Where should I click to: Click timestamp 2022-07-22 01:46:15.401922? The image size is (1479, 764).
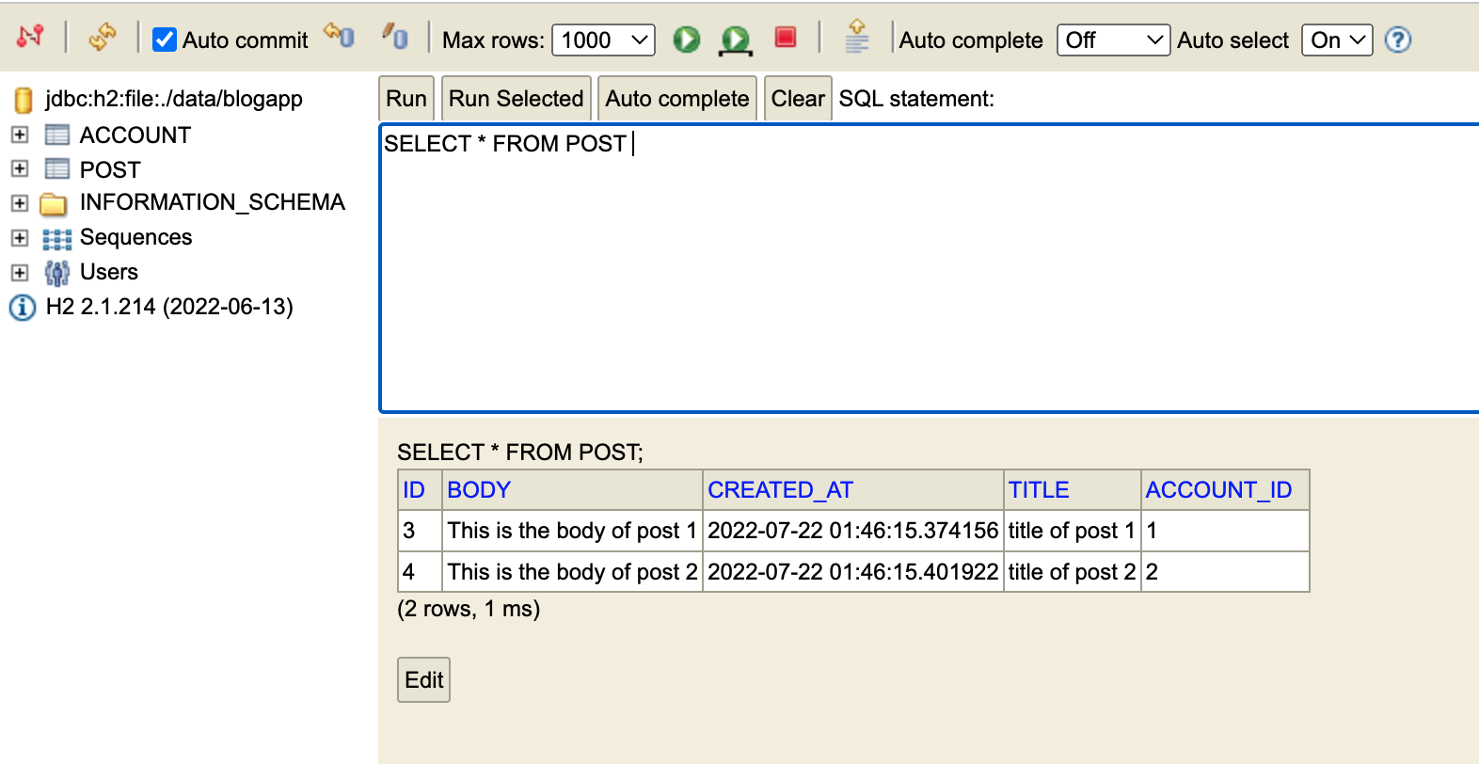[x=853, y=572]
